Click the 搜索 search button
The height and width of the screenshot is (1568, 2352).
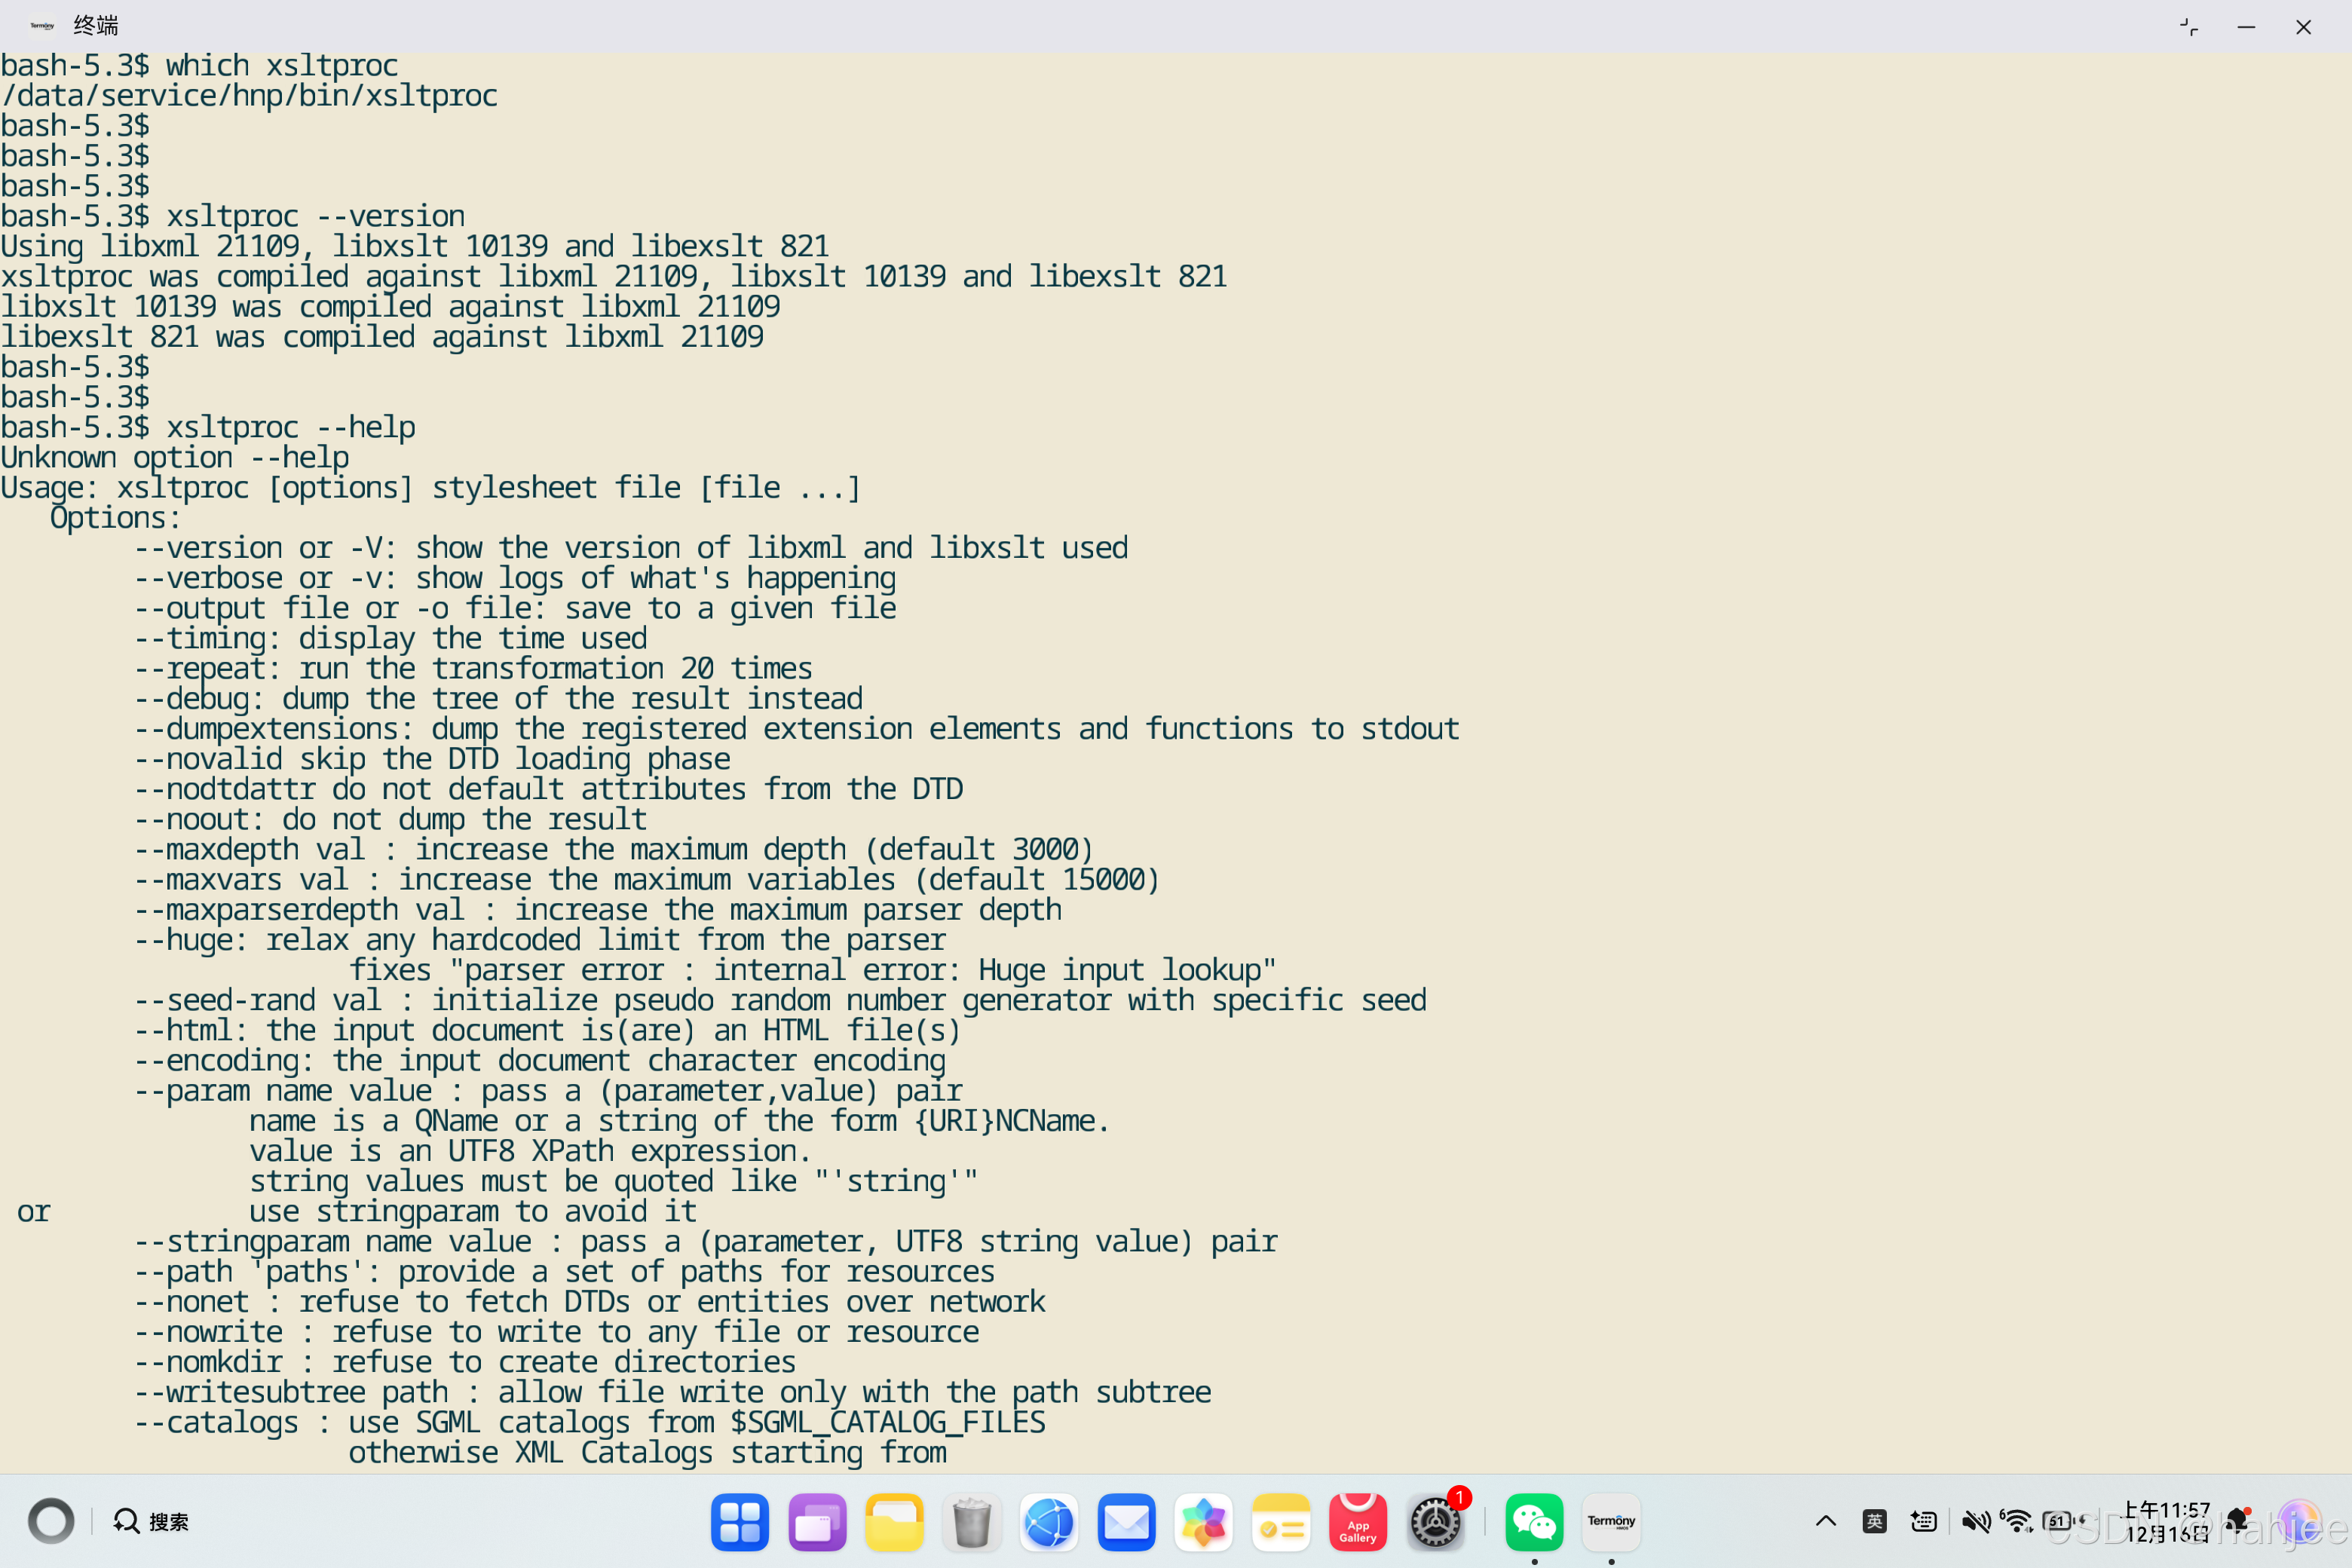tap(151, 1521)
